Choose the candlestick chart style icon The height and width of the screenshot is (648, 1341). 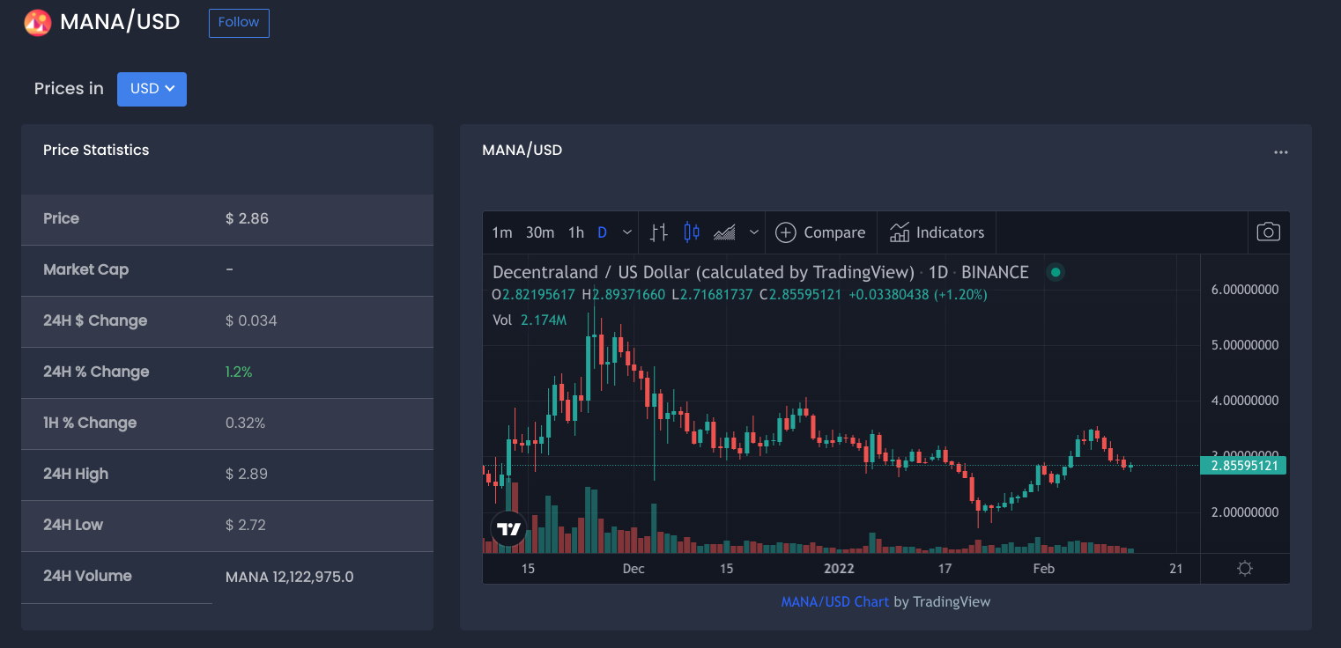pos(692,232)
